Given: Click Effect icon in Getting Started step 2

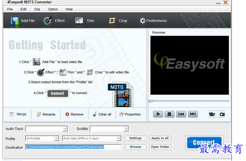Looking at the screenshot, I should point(41,72).
